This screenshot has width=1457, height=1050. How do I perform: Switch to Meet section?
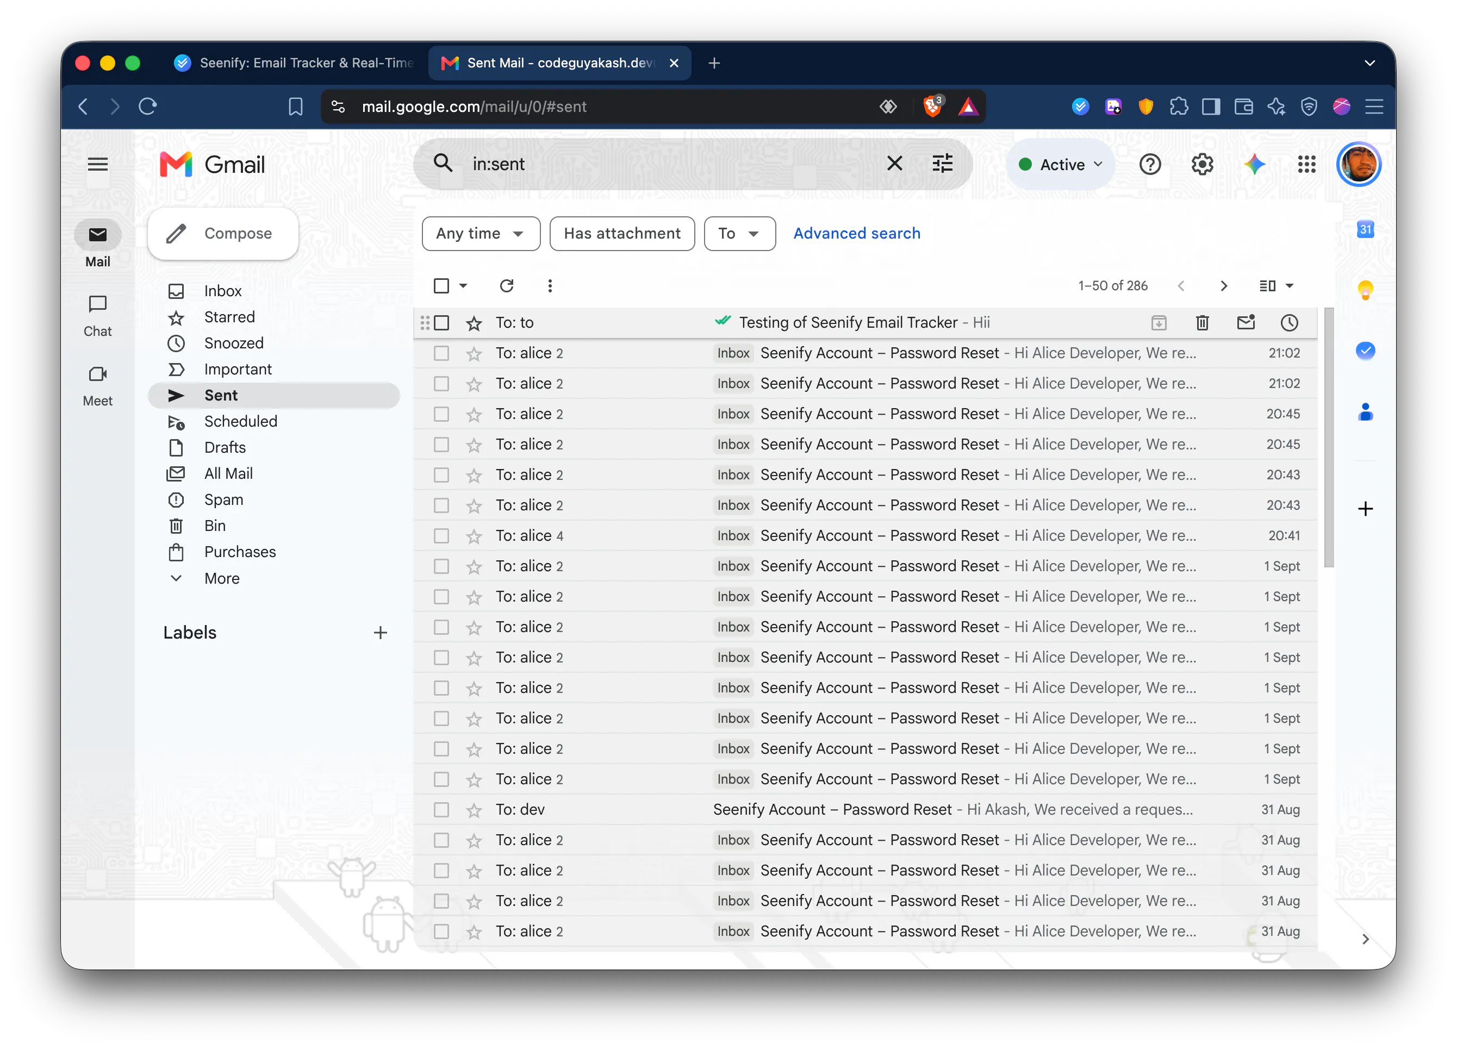click(x=98, y=386)
